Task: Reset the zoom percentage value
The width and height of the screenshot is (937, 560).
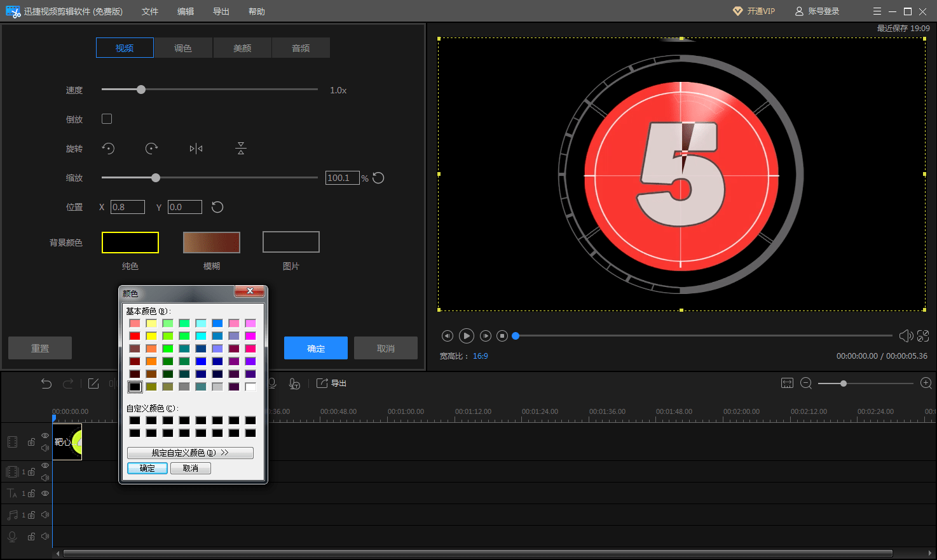Action: [x=378, y=178]
